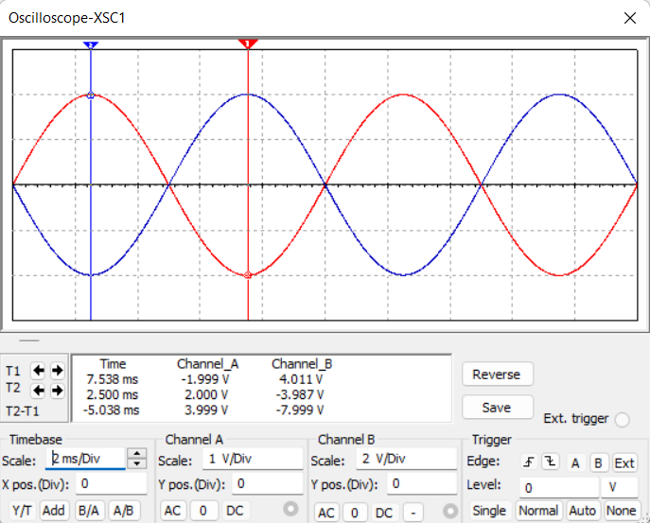
Task: Select the T2-T1 value -5.038 ms
Action: (x=111, y=410)
